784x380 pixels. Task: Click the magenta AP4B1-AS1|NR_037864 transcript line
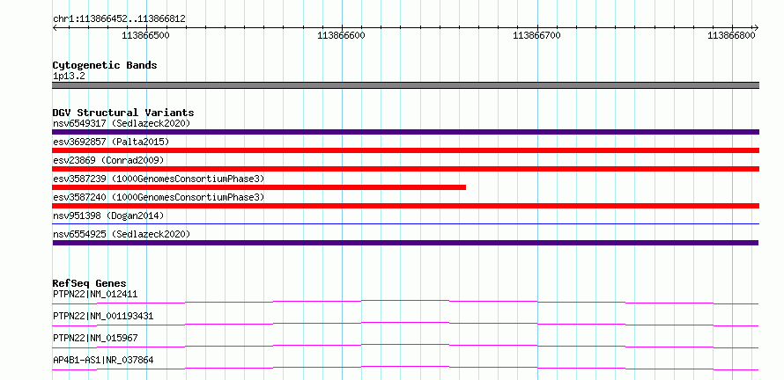(x=405, y=368)
